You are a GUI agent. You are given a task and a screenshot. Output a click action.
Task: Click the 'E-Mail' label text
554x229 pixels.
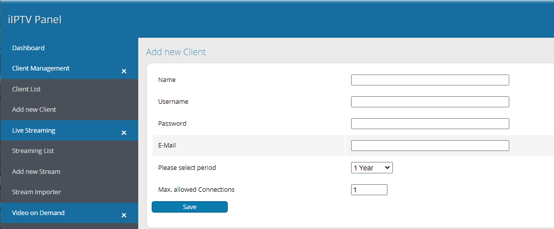167,146
